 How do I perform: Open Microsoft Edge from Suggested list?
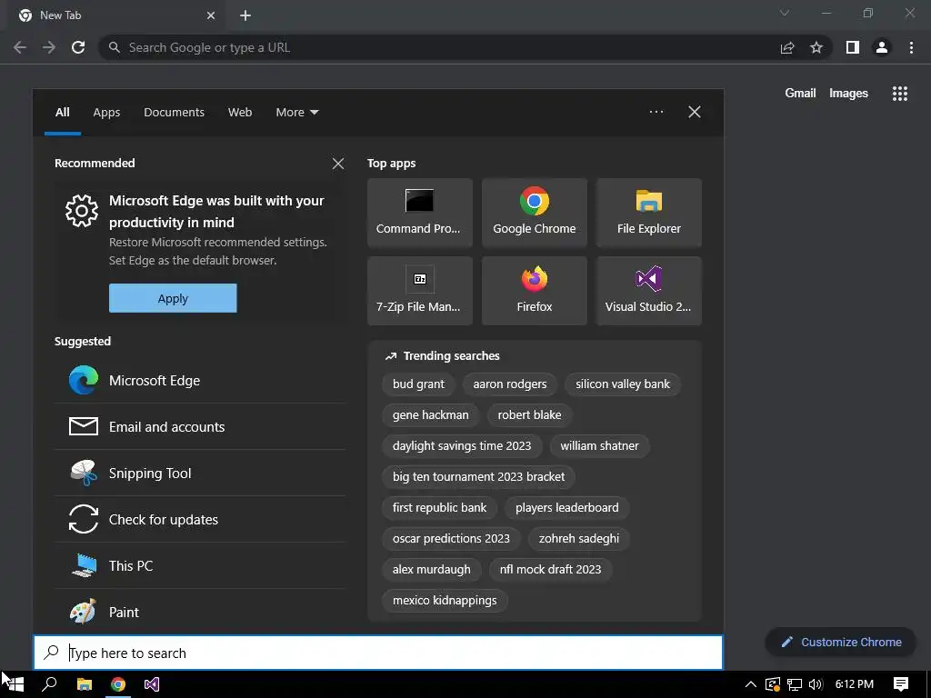pos(200,381)
